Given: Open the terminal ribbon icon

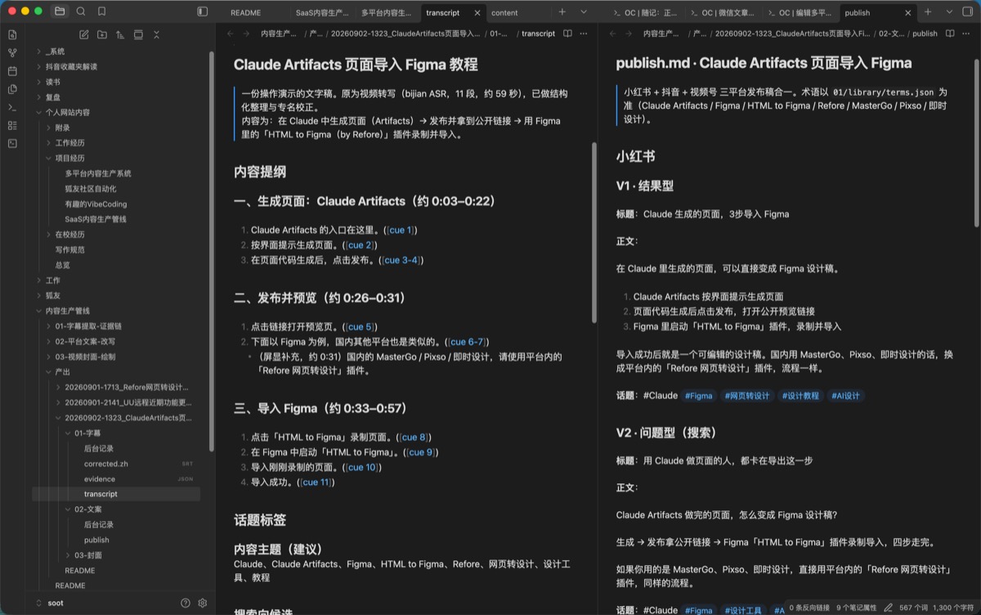Looking at the screenshot, I should (11, 143).
